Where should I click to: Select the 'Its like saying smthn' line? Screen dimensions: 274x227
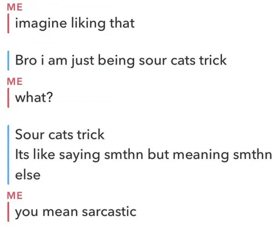(143, 155)
